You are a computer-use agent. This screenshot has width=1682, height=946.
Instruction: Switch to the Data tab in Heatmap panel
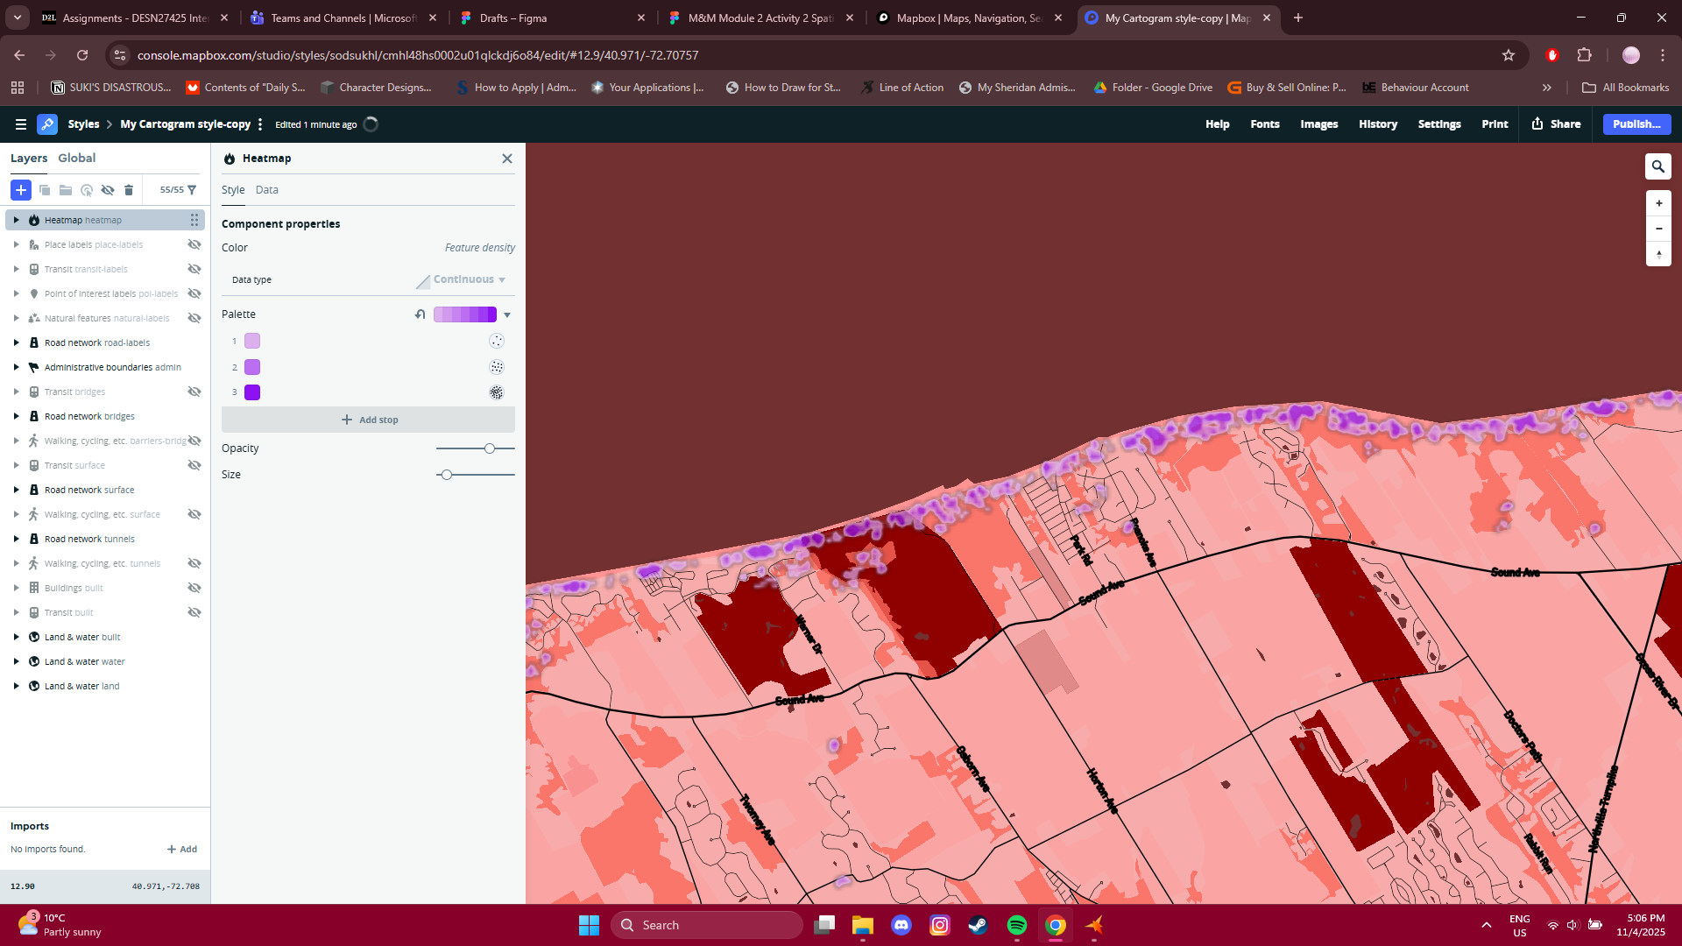pyautogui.click(x=266, y=189)
